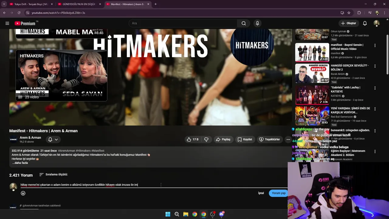The height and width of the screenshot is (219, 389).
Task: Insert emoji into the comment
Action: coord(23,193)
